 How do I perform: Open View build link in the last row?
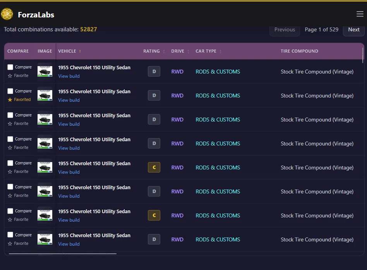point(69,244)
